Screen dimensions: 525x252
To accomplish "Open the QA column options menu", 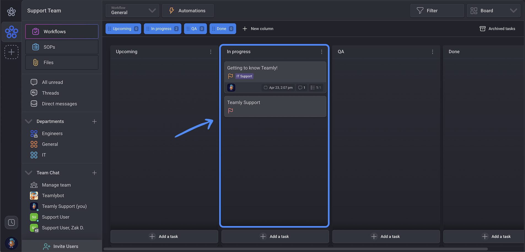I will click(432, 52).
